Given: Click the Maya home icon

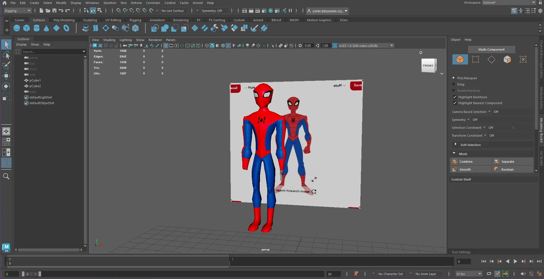Looking at the screenshot, I should 5,3.
